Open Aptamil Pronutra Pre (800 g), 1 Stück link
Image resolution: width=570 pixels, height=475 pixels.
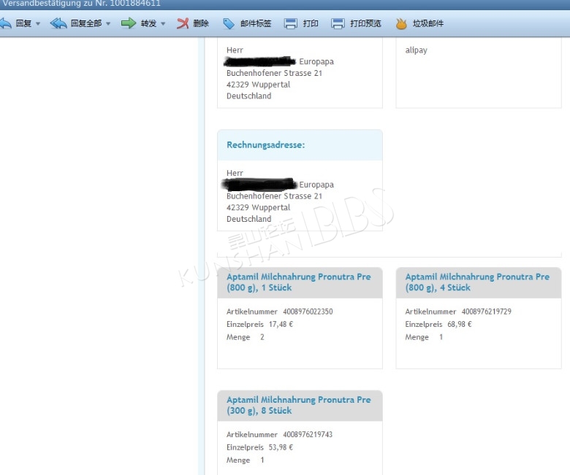tap(298, 282)
